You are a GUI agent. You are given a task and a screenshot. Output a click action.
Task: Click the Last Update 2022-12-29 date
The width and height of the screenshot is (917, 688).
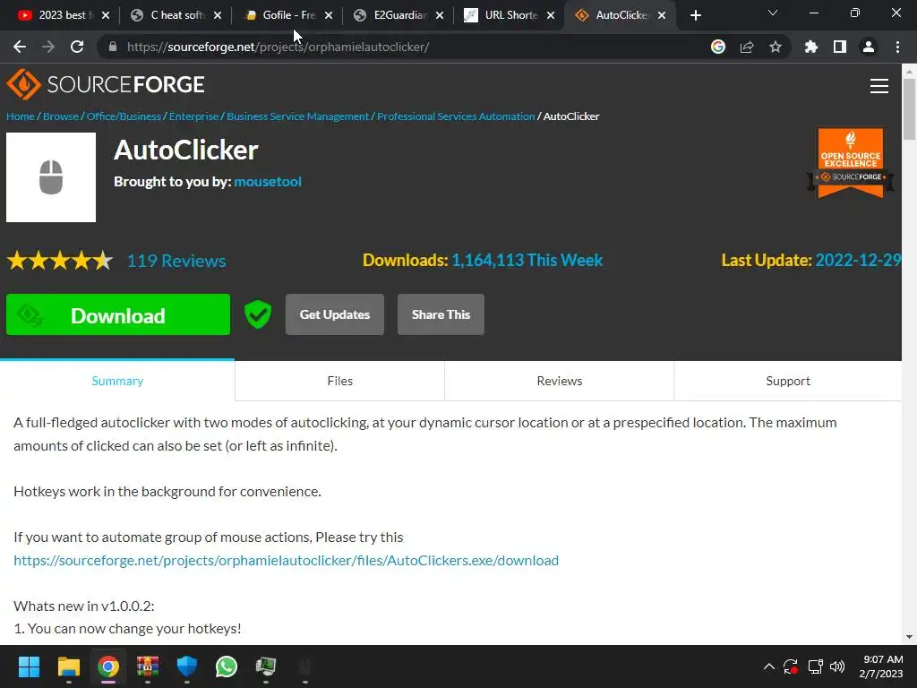coord(858,261)
